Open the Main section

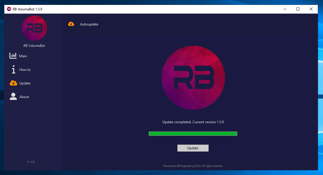point(23,56)
